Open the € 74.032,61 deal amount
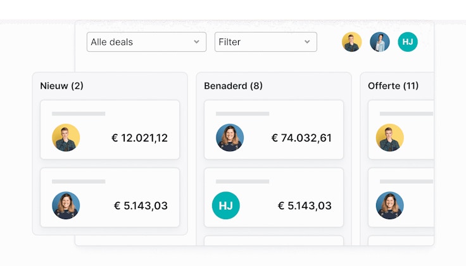The image size is (466, 266). click(x=301, y=138)
